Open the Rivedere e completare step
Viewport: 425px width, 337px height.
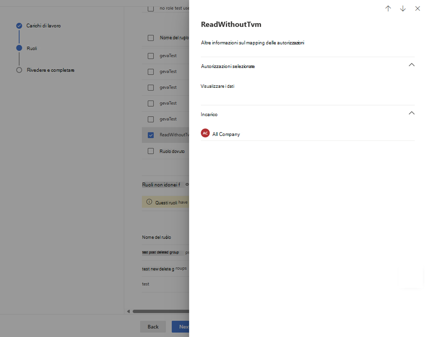(51, 70)
